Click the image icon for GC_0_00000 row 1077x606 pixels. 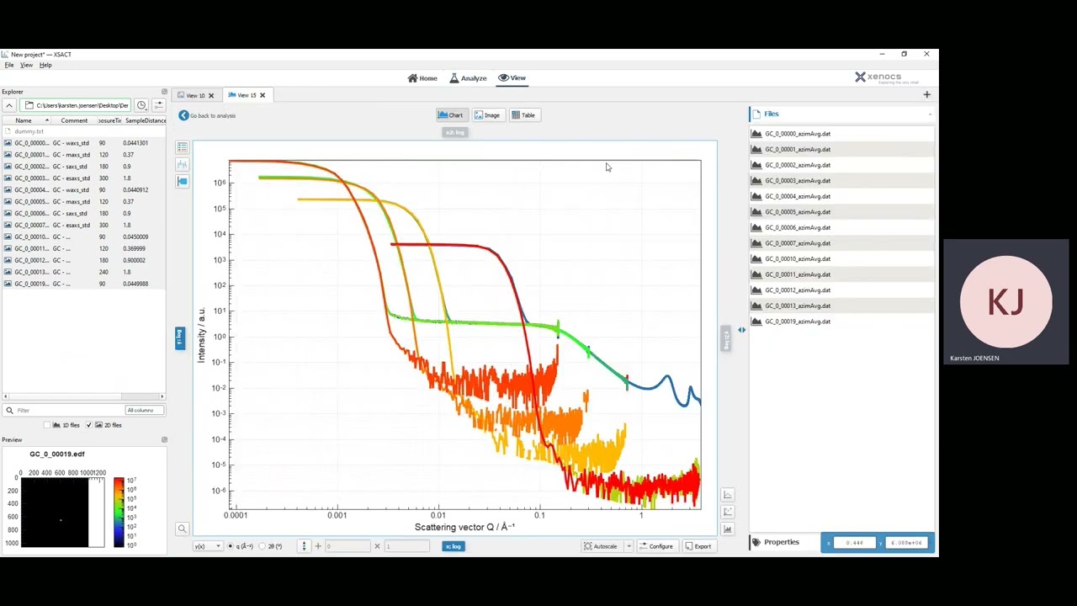8,143
